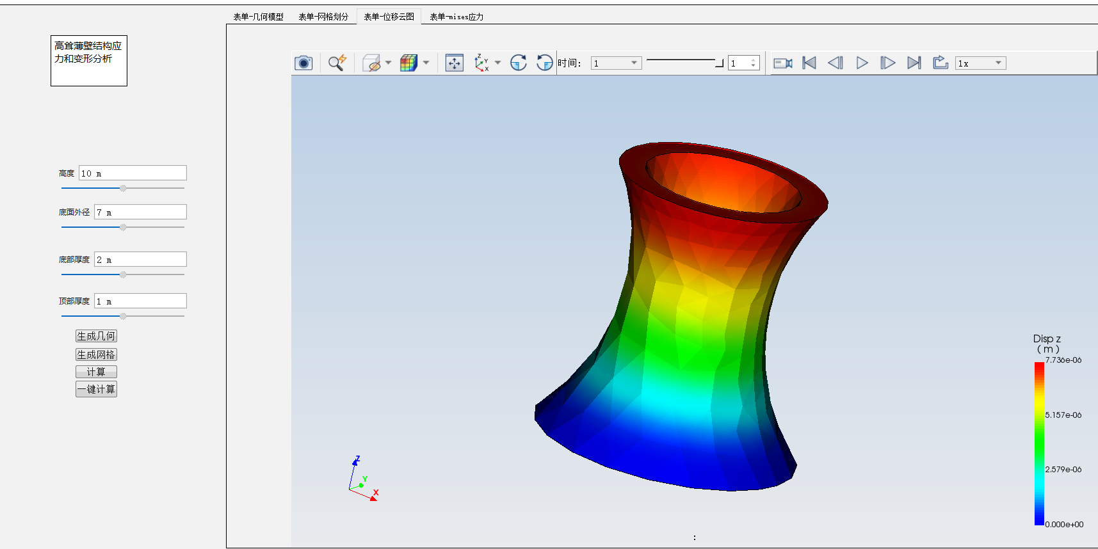Image resolution: width=1098 pixels, height=549 pixels.
Task: Select the 表单-位移云图 tab
Action: tap(389, 17)
